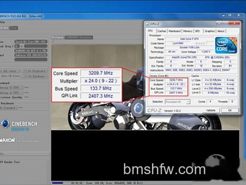Open the Help menu in Cinebench

(2, 22)
